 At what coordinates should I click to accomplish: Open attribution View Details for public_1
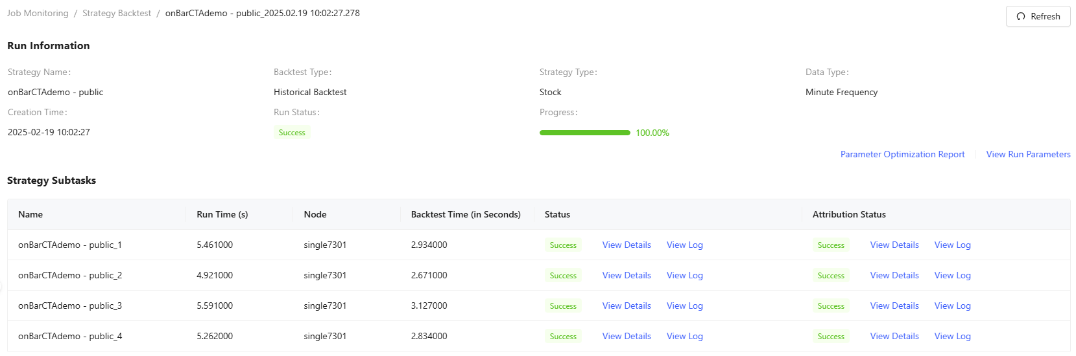(894, 245)
